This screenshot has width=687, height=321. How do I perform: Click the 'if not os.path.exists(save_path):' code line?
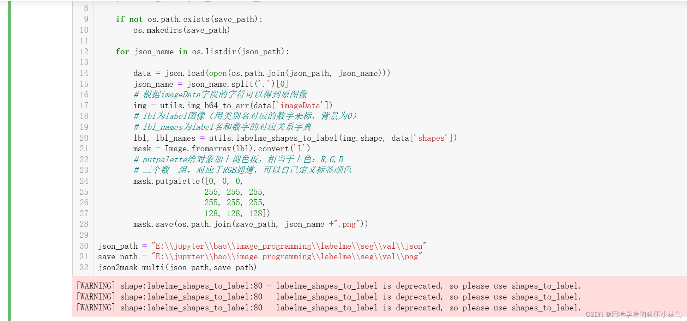click(x=189, y=19)
